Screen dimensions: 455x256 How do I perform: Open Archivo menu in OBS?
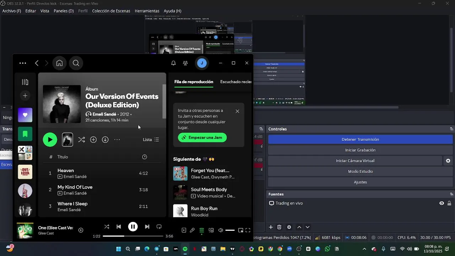point(12,11)
